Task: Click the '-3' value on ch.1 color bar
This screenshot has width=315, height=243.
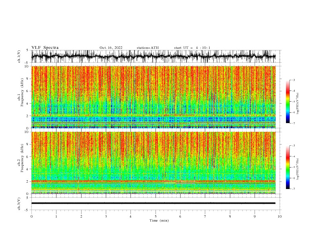Action: tap(294, 80)
